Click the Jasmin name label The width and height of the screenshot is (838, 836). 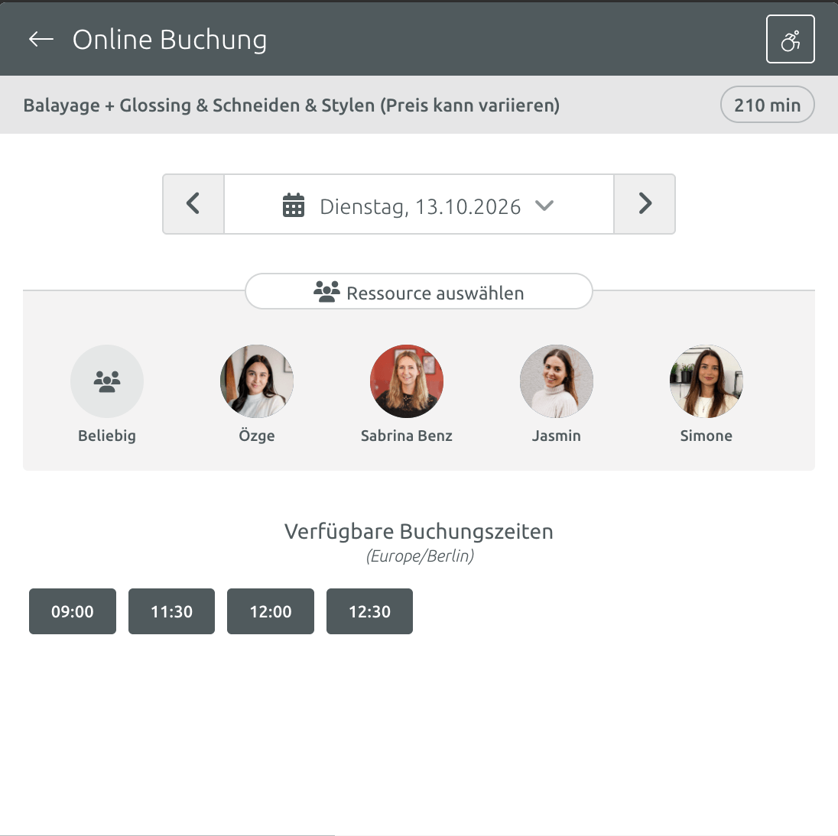557,436
